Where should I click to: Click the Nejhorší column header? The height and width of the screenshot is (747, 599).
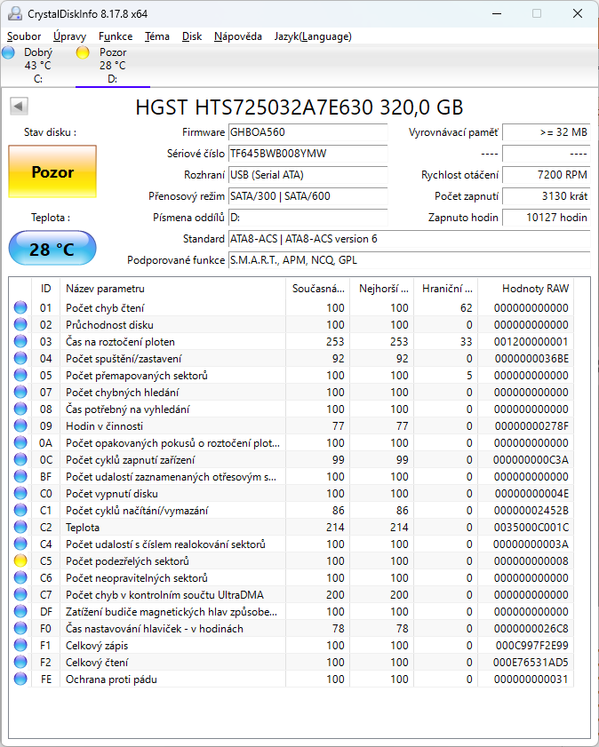click(381, 288)
